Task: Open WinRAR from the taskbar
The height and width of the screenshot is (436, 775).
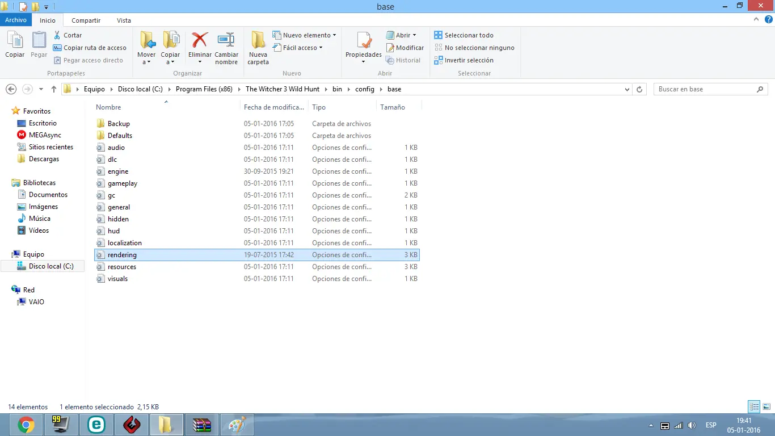Action: click(x=201, y=425)
